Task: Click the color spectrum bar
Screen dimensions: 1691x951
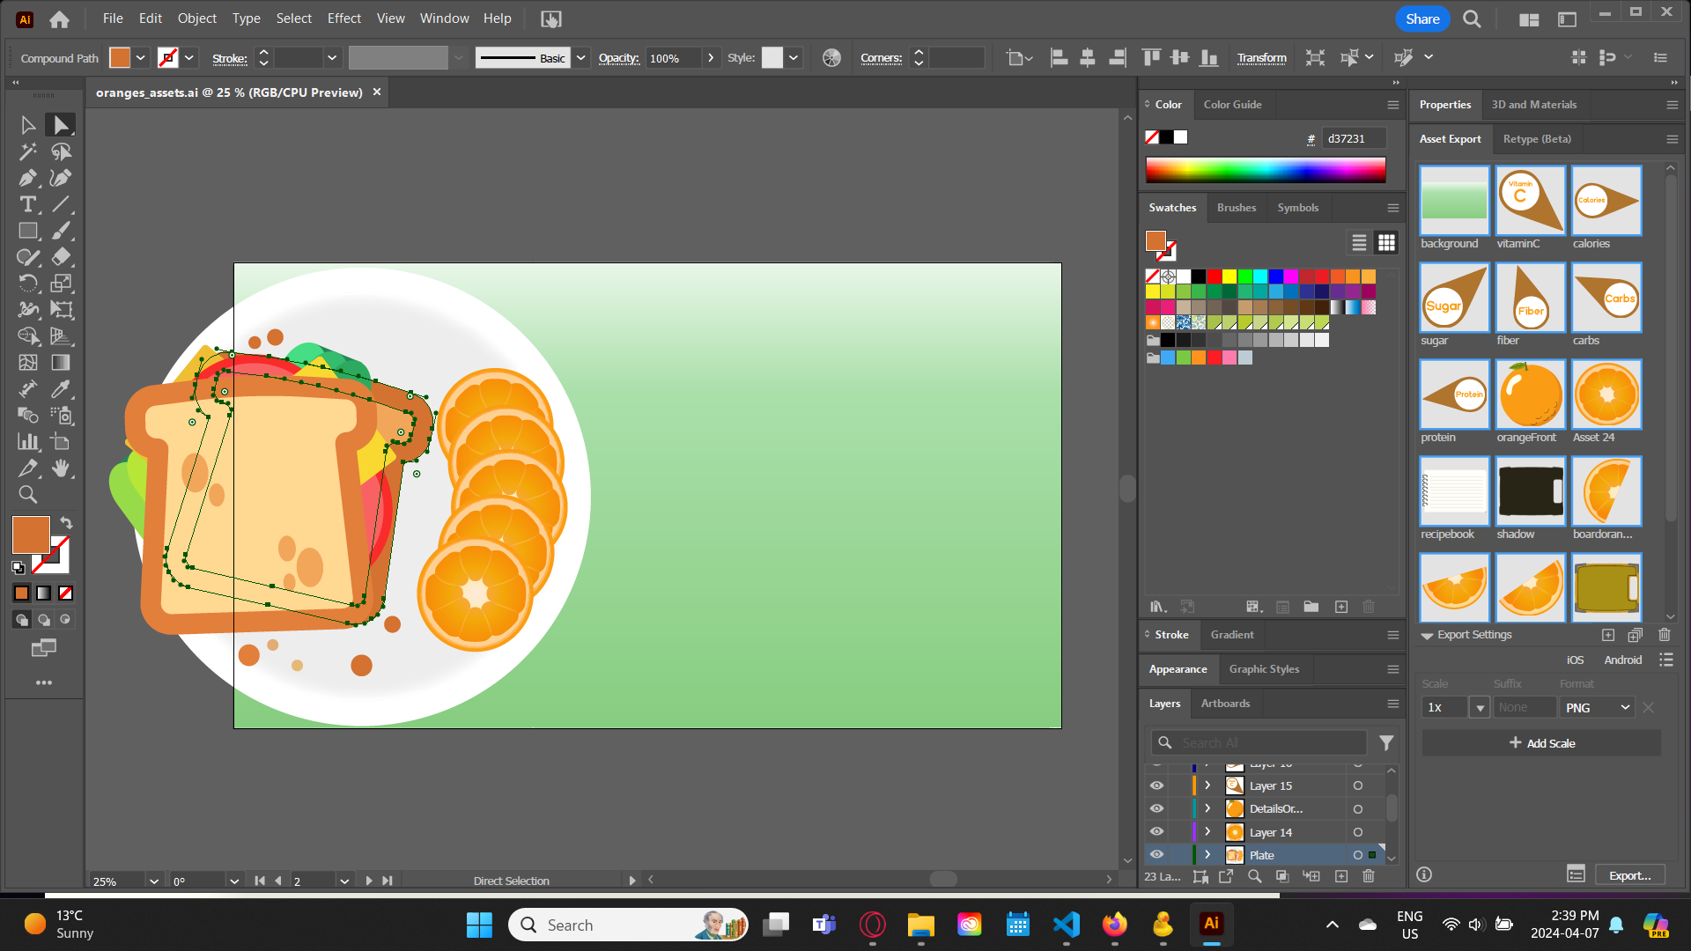Action: (x=1266, y=170)
